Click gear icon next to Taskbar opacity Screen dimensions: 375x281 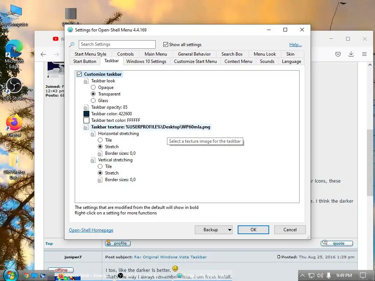[86, 107]
